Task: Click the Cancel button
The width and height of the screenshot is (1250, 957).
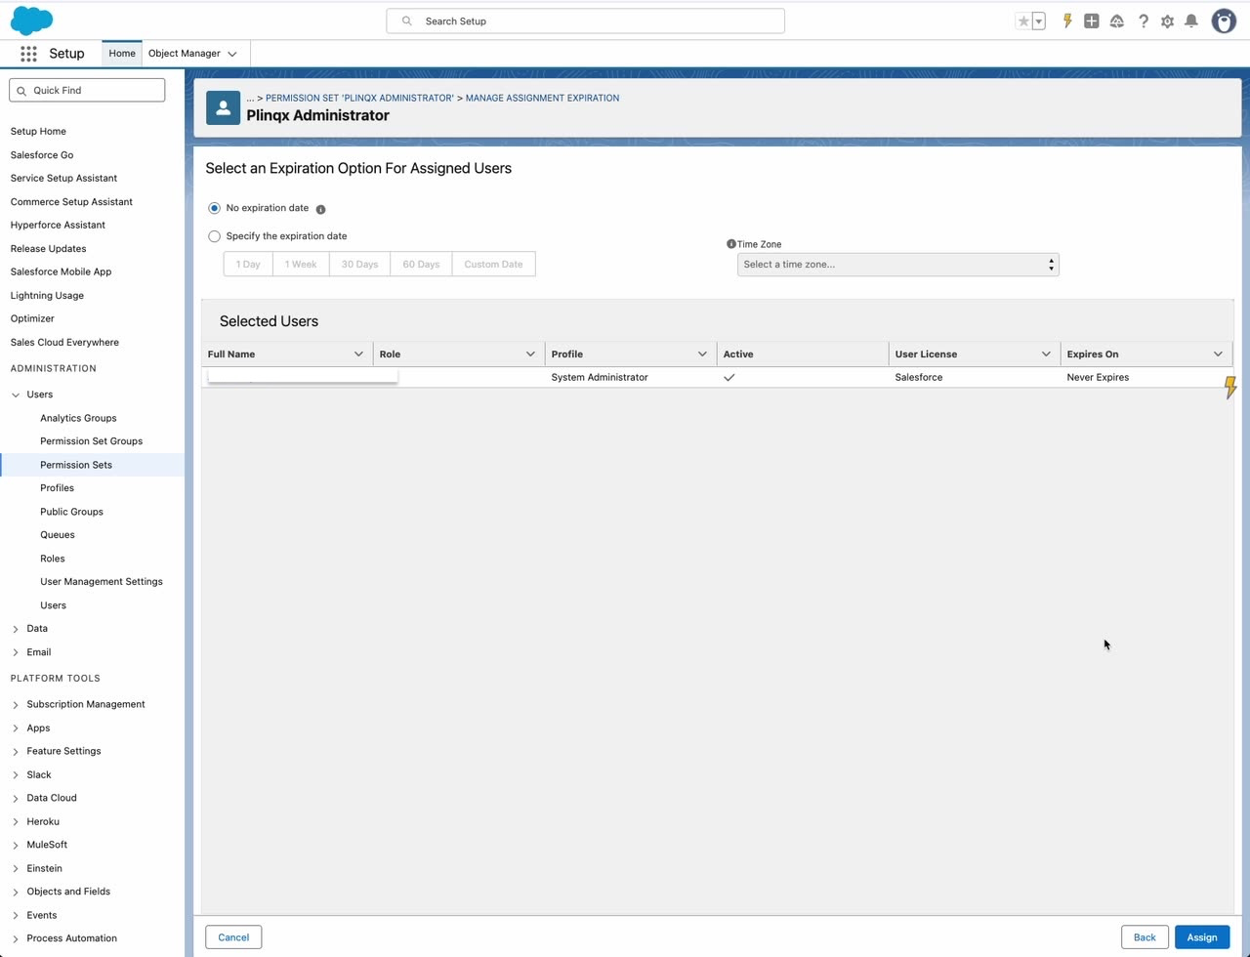Action: click(233, 937)
